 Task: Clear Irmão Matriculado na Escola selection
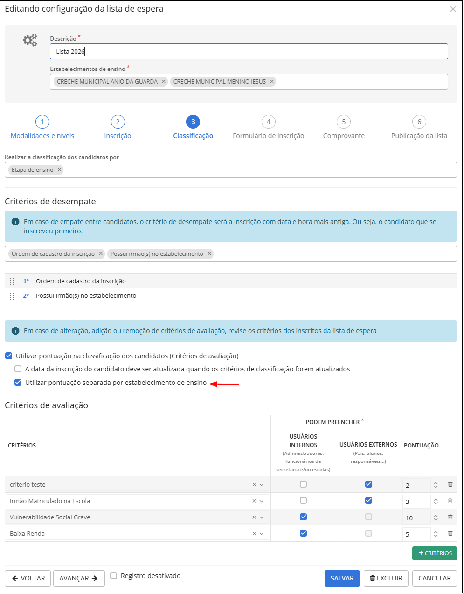coord(254,501)
